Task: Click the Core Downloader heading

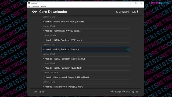Action: pos(53,12)
